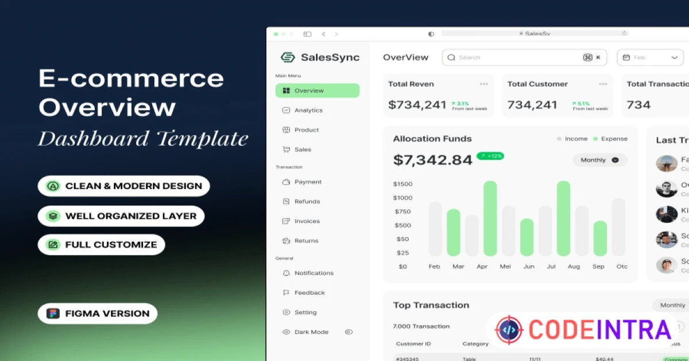Click the Returns icon in sidebar
689x361 pixels.
coord(286,241)
